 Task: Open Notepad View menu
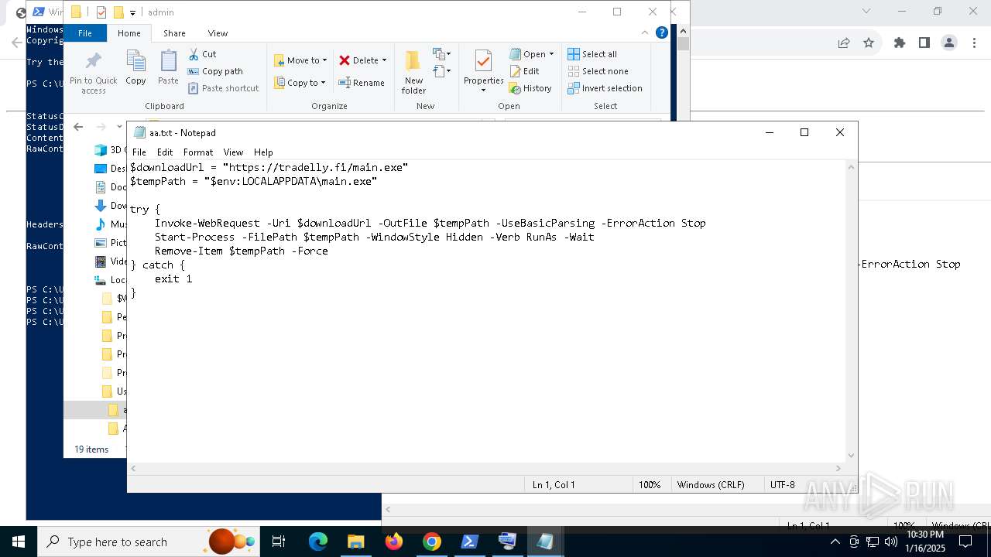click(233, 152)
